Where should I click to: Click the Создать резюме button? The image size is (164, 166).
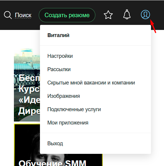point(67,15)
